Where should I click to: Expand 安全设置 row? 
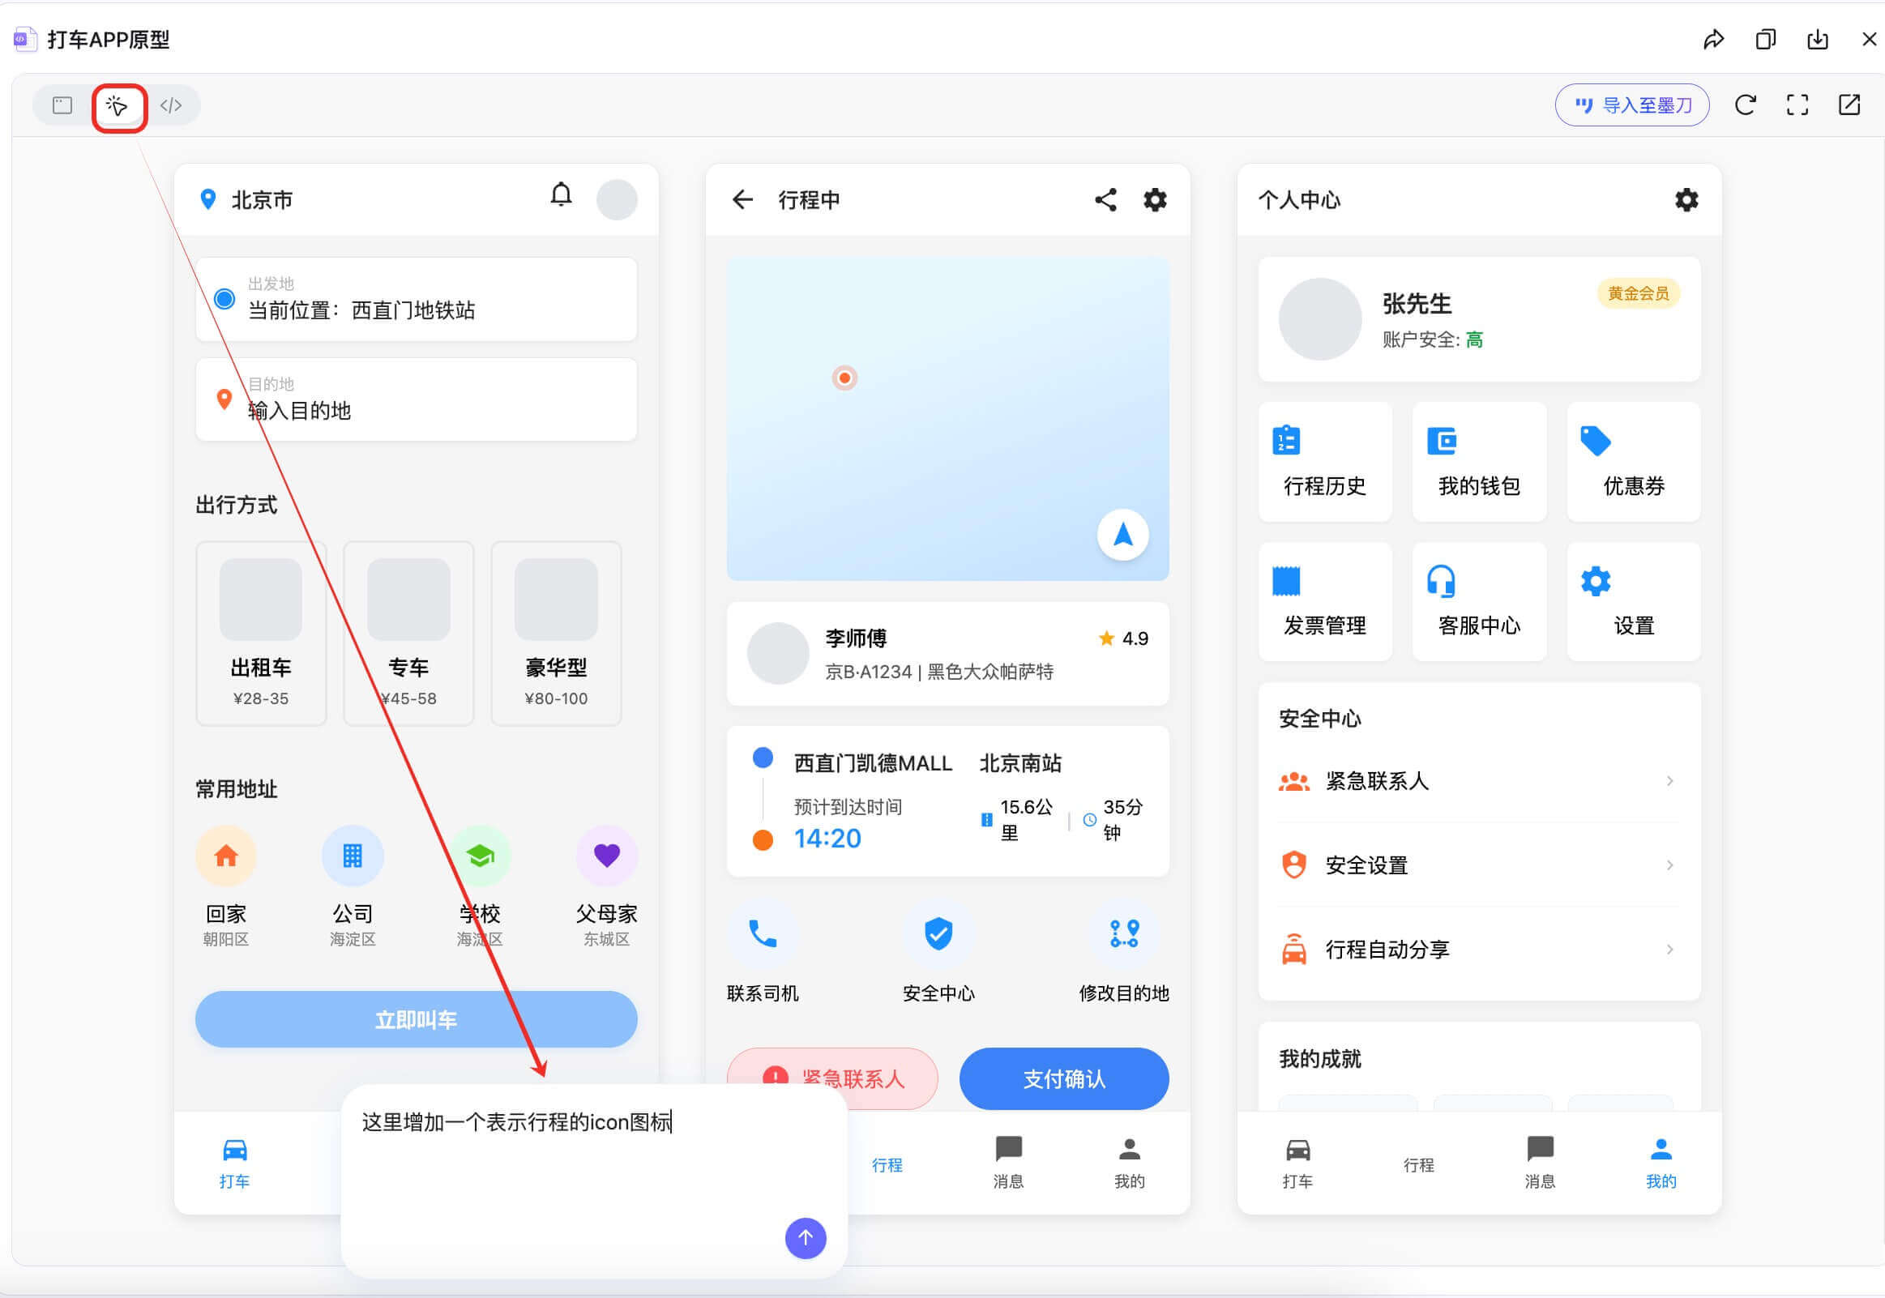click(1478, 865)
